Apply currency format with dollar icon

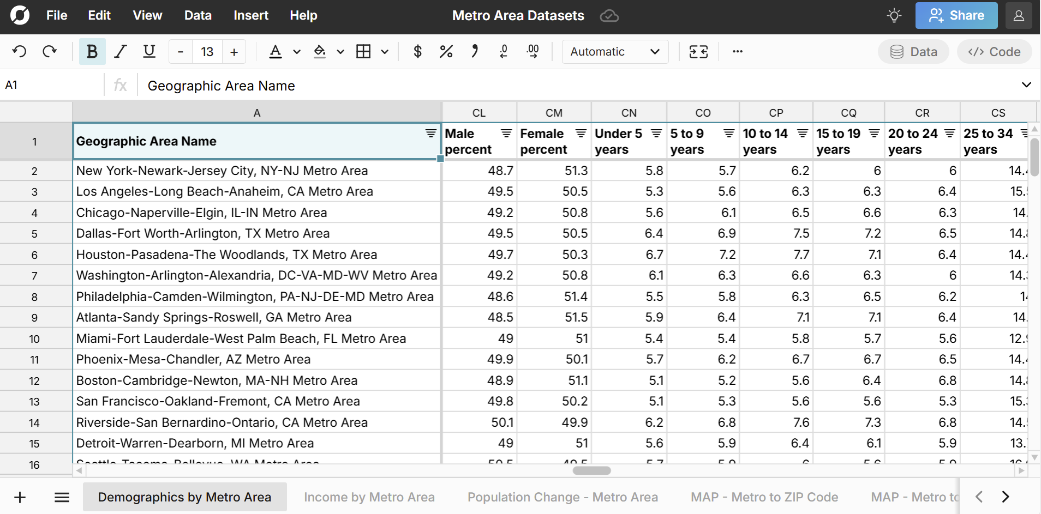(x=417, y=52)
